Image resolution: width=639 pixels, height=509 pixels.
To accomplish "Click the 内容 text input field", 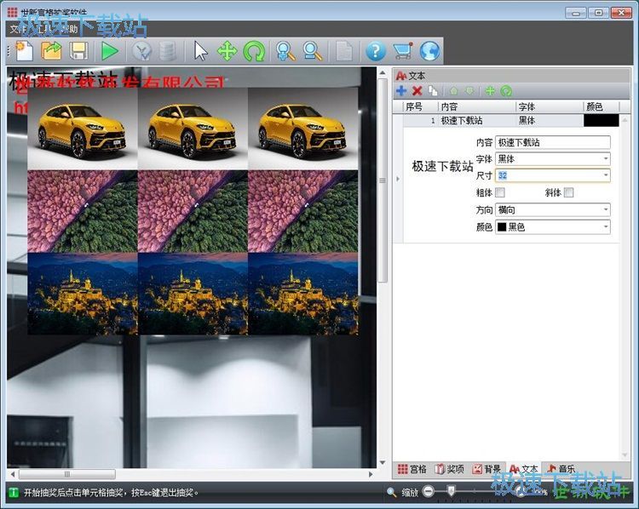I will [553, 142].
